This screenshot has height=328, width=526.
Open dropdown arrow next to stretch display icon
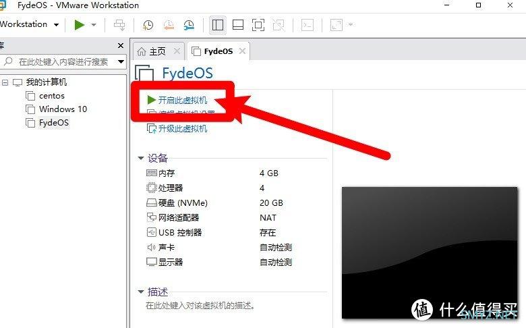351,24
